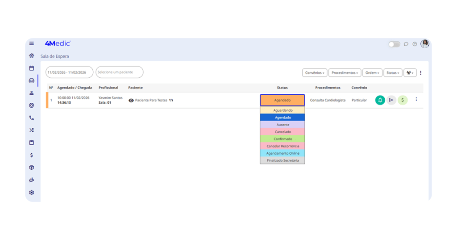Click the green dollar payment icon in row
Image resolution: width=457 pixels, height=240 pixels.
pyautogui.click(x=403, y=100)
